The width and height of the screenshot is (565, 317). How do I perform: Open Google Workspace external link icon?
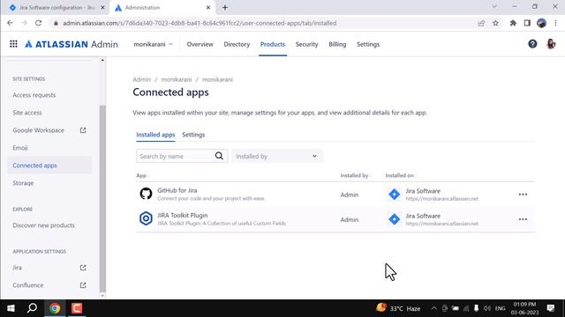[x=83, y=130]
